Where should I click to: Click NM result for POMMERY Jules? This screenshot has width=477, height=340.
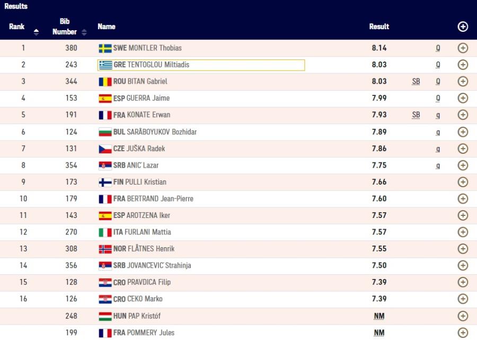pos(379,333)
